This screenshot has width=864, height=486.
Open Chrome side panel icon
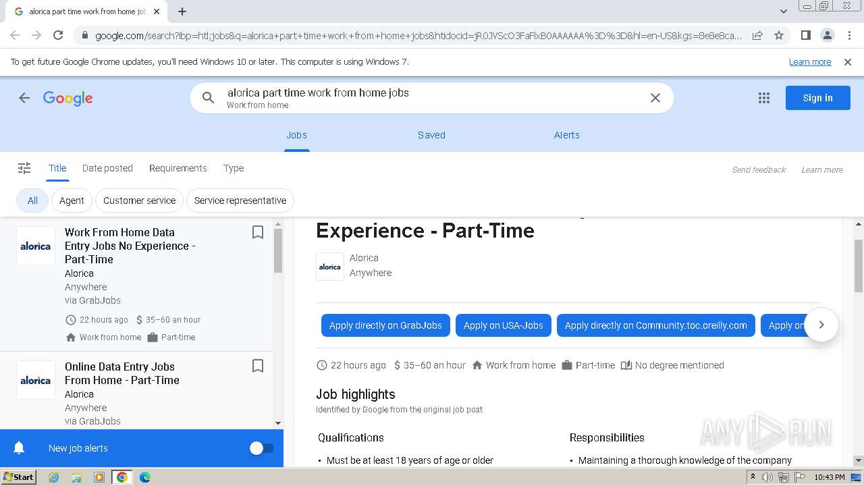coord(805,35)
